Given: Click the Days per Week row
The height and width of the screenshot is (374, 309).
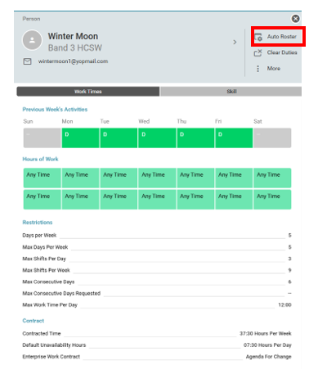Looking at the screenshot, I should tap(157, 235).
